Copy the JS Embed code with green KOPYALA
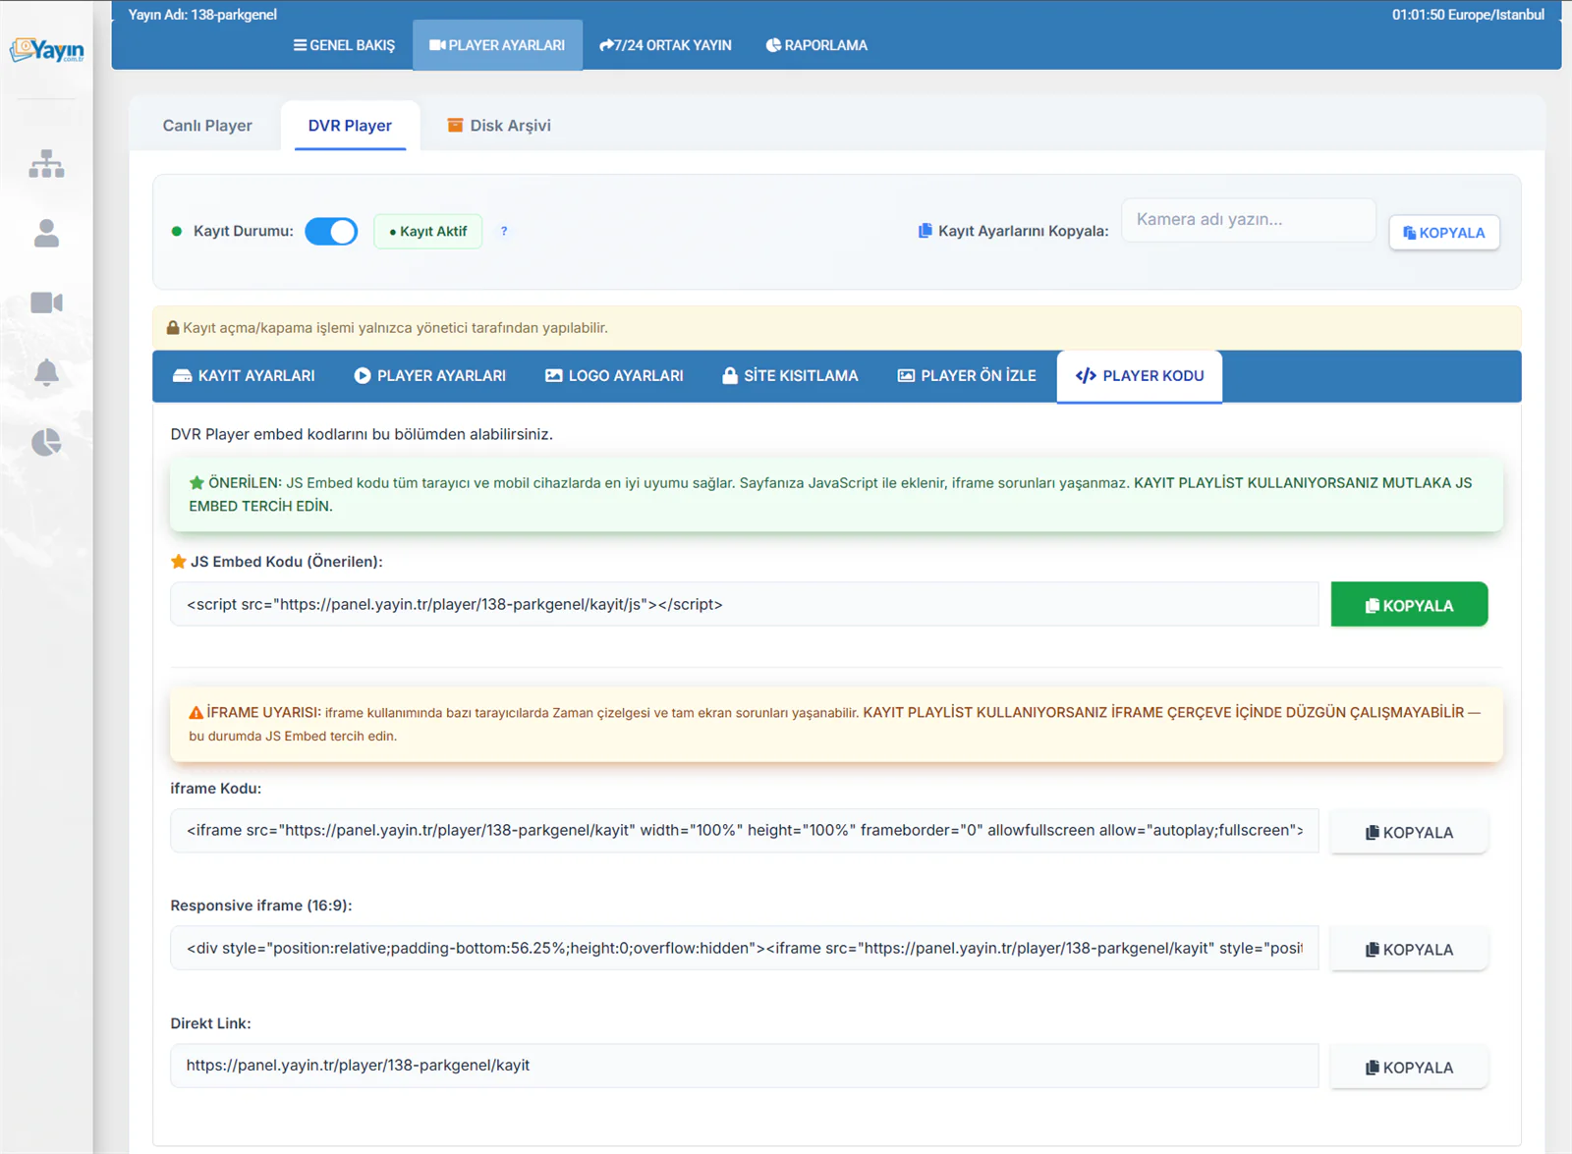 (1409, 605)
